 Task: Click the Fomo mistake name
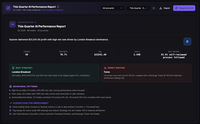click(x=107, y=72)
